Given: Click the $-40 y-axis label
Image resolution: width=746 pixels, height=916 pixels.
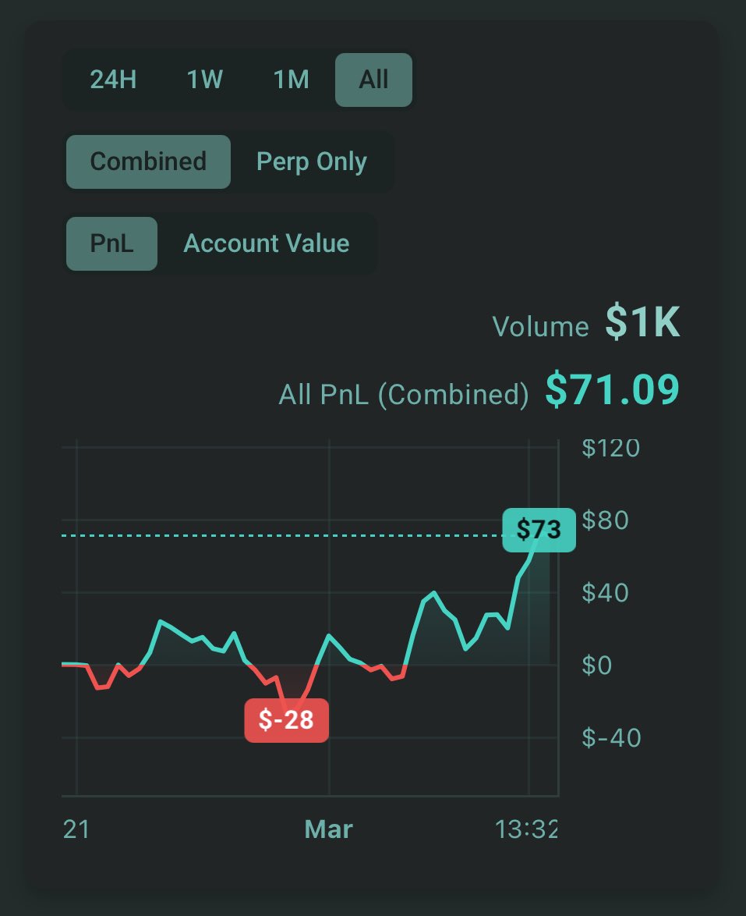Looking at the screenshot, I should (x=611, y=737).
